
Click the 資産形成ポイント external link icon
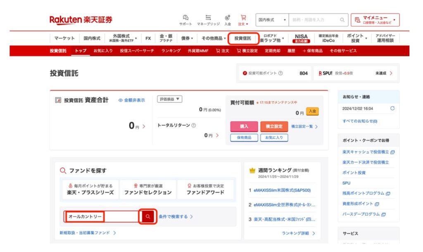[x=377, y=204]
